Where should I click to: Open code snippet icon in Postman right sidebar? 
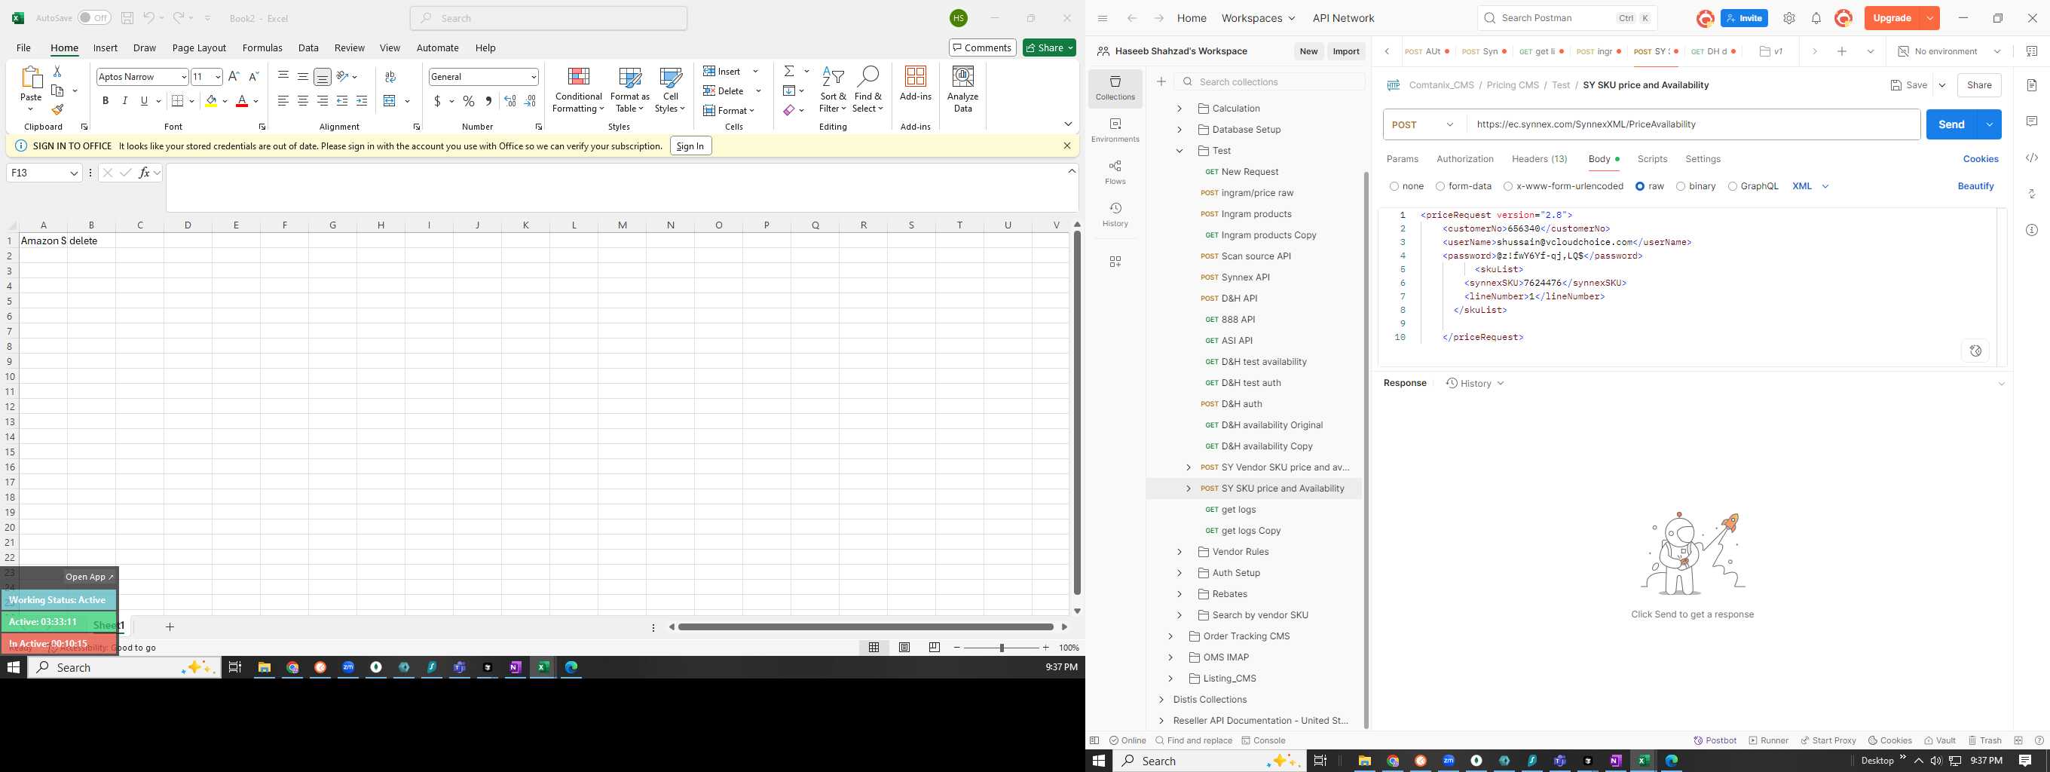click(x=2032, y=158)
